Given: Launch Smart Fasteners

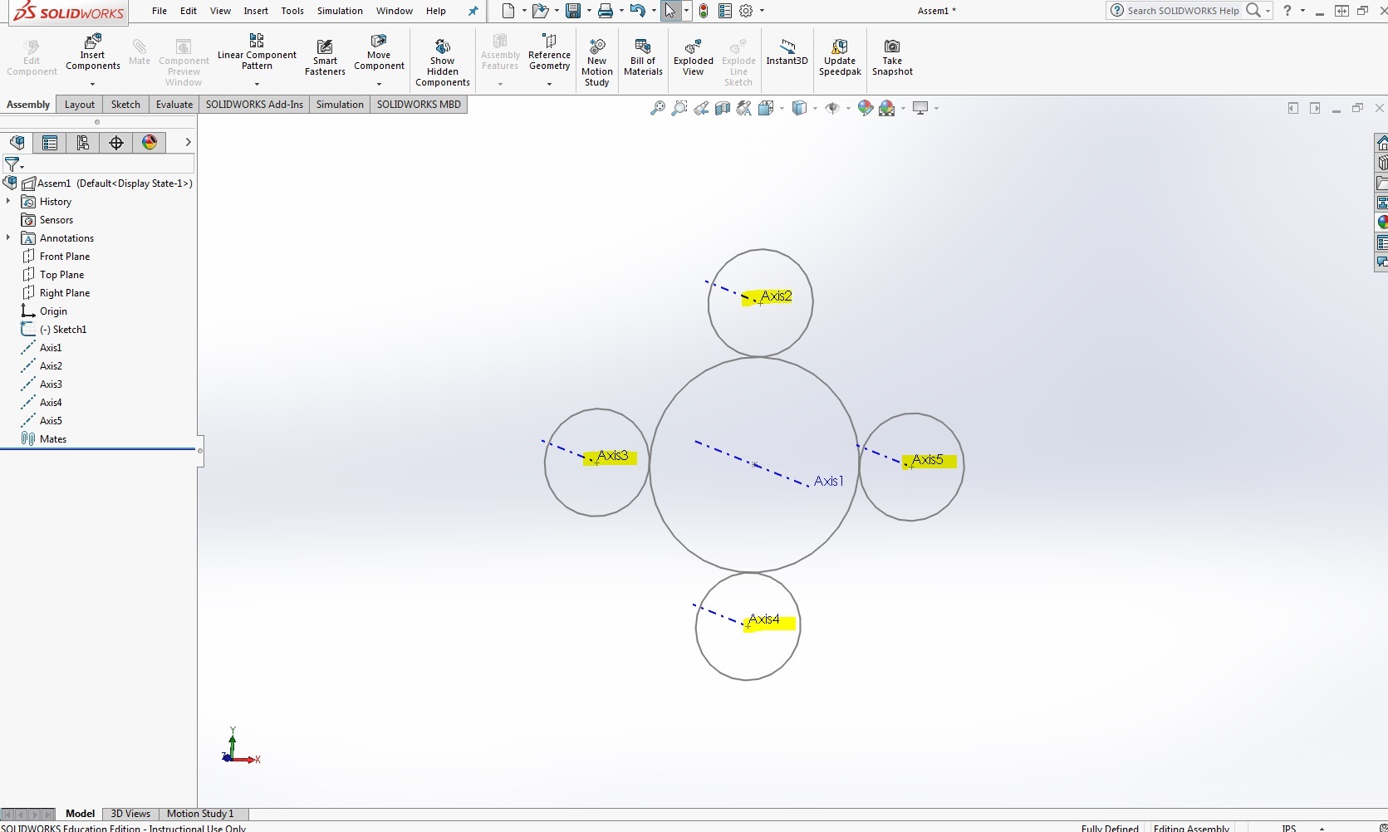Looking at the screenshot, I should [325, 56].
